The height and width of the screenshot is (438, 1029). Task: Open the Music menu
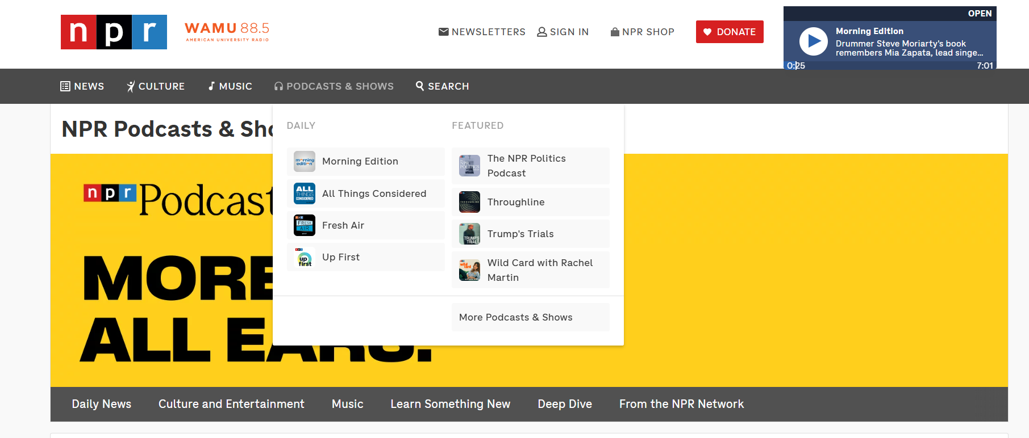click(x=230, y=86)
